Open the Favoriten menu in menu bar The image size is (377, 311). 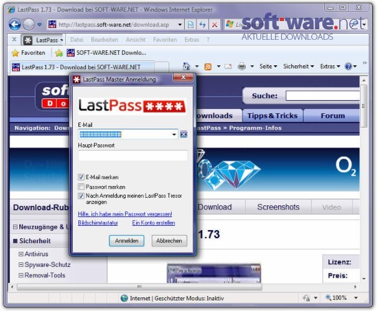click(165, 40)
